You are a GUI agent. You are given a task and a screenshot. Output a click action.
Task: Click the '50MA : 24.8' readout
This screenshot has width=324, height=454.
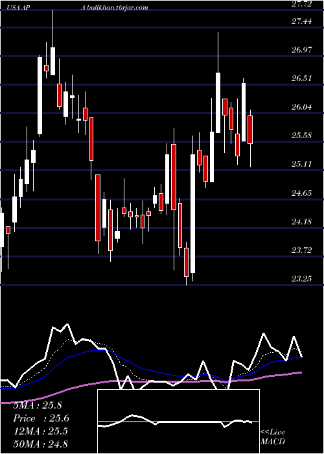(x=40, y=444)
